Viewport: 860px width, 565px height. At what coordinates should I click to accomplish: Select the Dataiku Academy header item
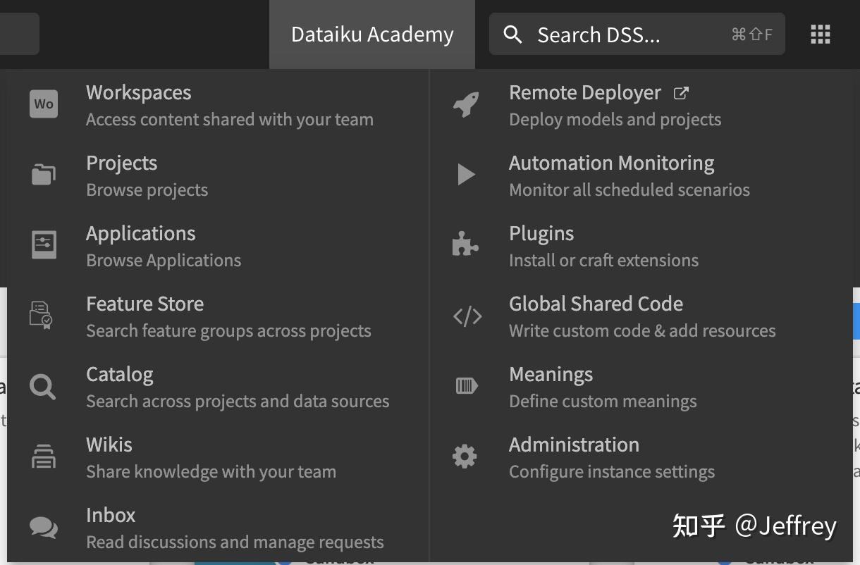pyautogui.click(x=371, y=34)
